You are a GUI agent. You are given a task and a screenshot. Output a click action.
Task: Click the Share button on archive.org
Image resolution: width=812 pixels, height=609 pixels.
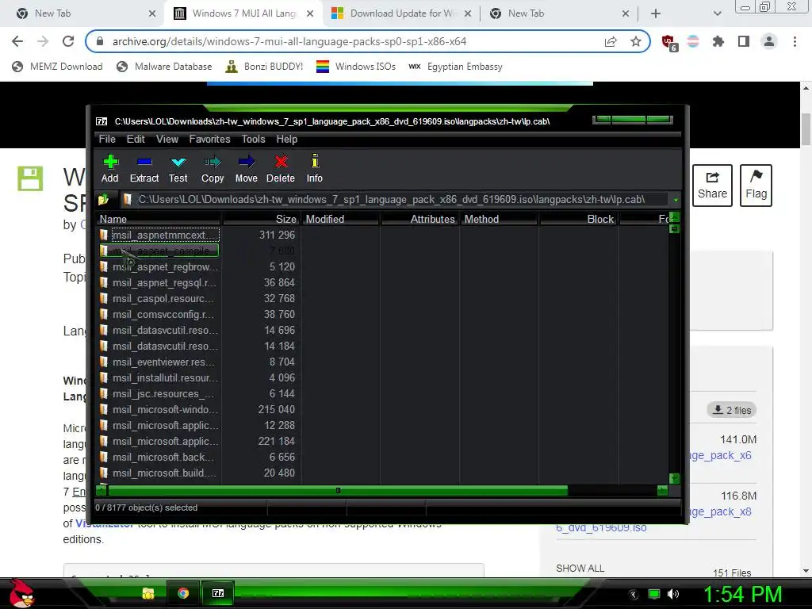pyautogui.click(x=712, y=186)
